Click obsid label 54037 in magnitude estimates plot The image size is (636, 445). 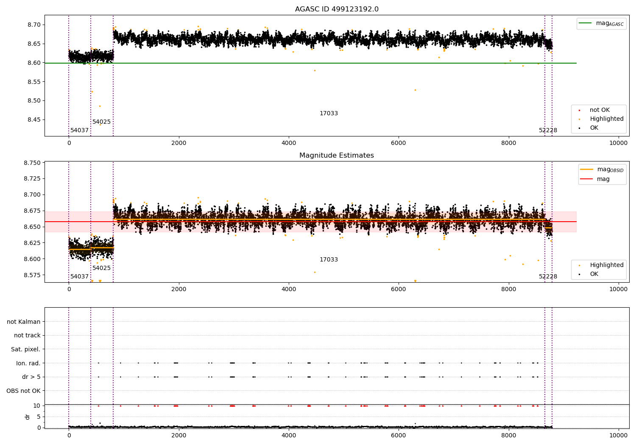point(80,277)
